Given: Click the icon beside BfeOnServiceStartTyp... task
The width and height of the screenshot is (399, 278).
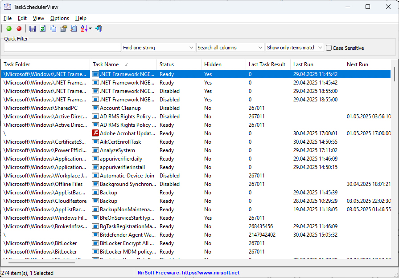Looking at the screenshot, I should pos(95,218).
